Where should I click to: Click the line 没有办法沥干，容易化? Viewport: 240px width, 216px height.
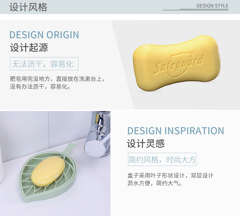[40, 87]
